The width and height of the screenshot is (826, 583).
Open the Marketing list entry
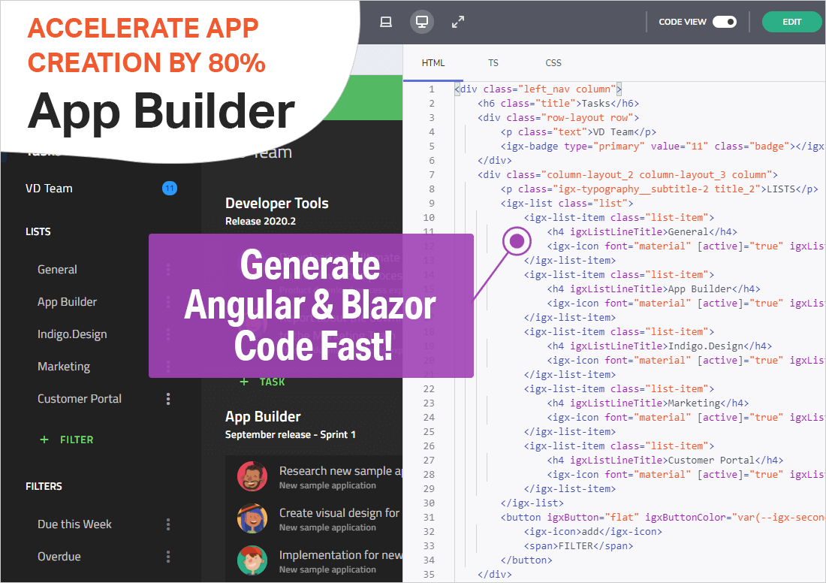pyautogui.click(x=64, y=367)
